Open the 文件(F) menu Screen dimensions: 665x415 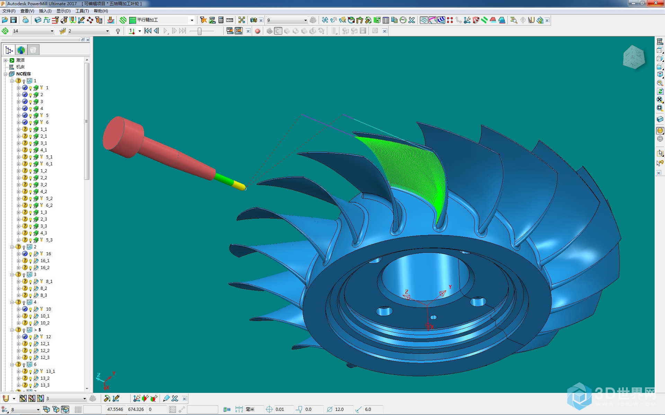click(x=9, y=11)
